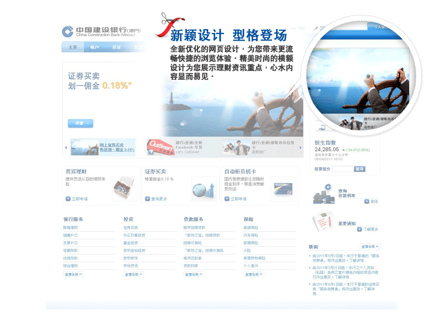Open the 基金投资 link
440x311 pixels.
[130, 243]
